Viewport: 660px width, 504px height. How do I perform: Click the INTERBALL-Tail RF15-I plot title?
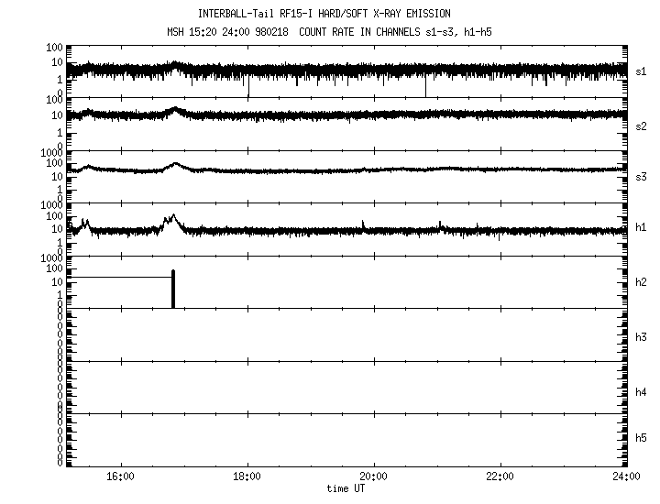coord(324,14)
